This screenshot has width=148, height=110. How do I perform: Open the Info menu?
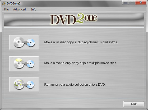tap(34, 10)
